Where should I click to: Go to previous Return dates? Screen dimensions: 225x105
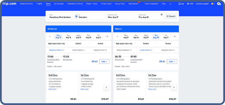point(117,36)
